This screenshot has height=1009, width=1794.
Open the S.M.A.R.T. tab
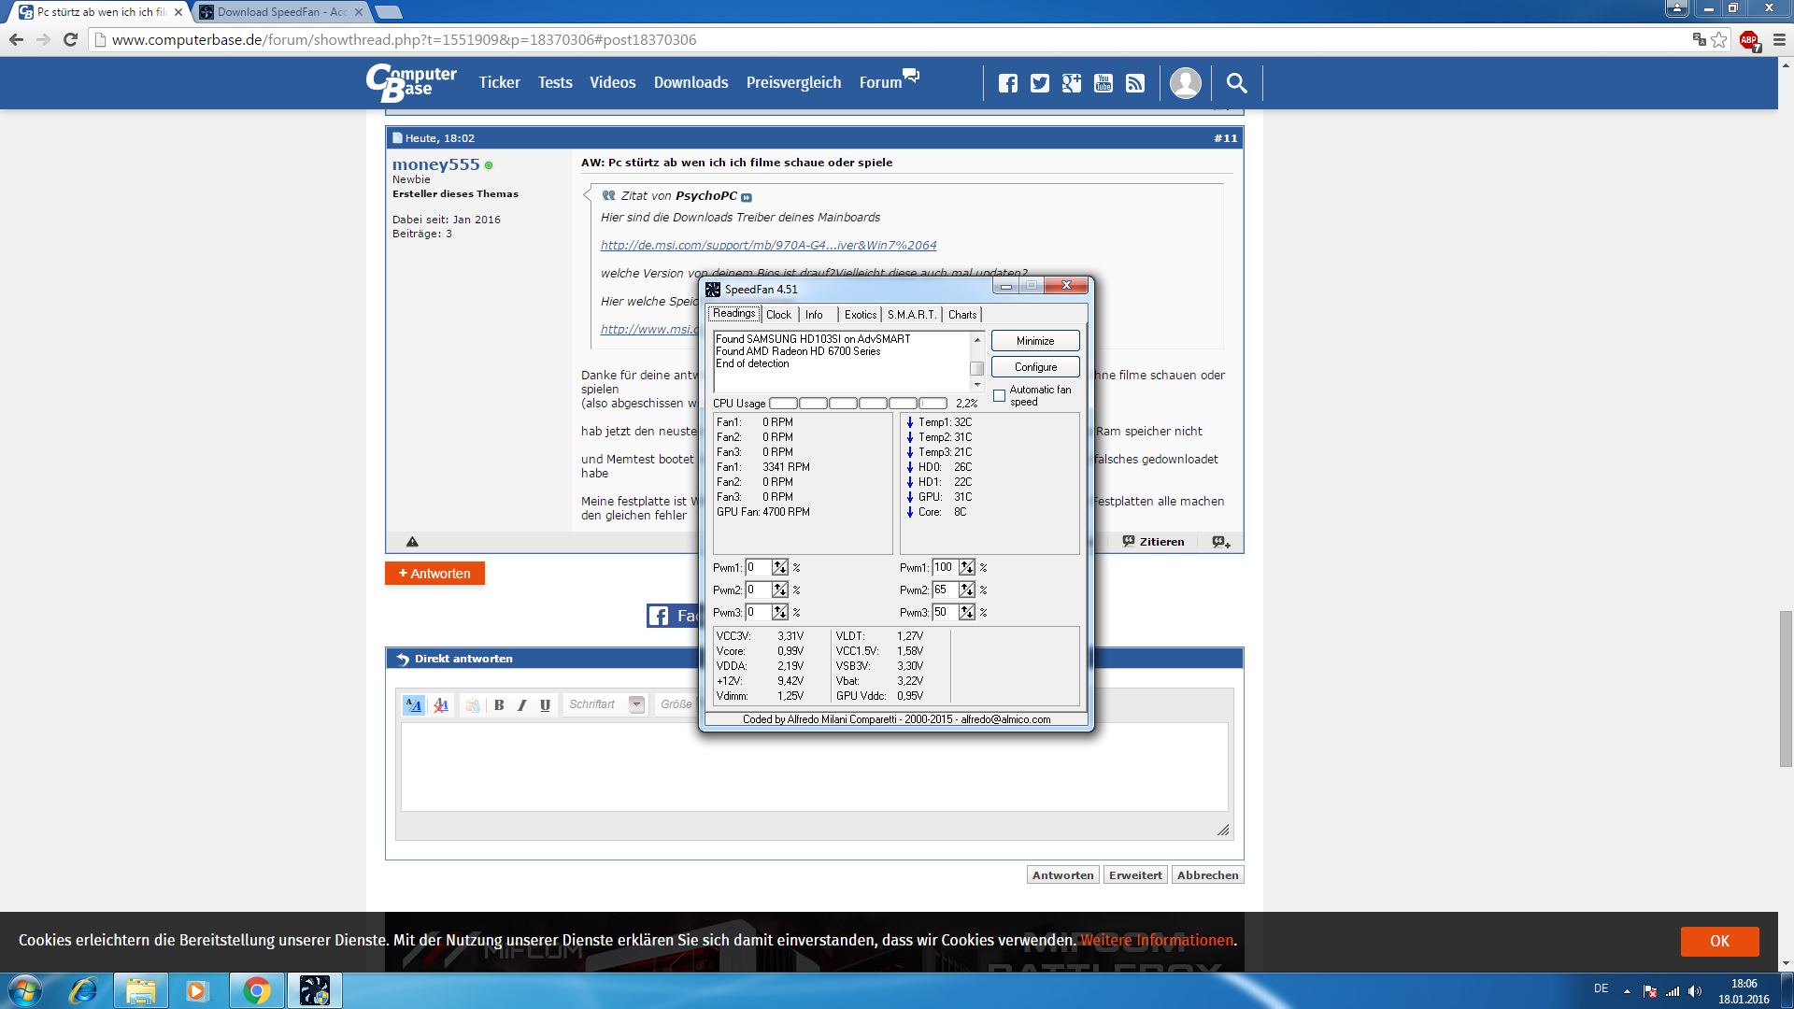911,315
